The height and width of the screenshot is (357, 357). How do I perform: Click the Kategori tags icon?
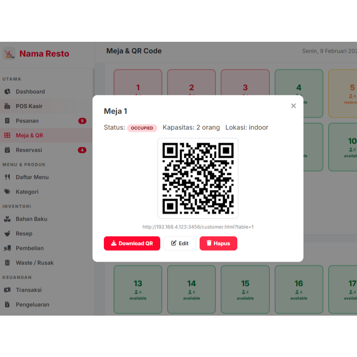[x=7, y=191]
